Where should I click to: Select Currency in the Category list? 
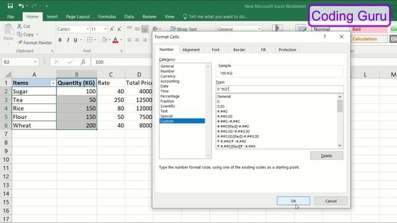[x=168, y=76]
